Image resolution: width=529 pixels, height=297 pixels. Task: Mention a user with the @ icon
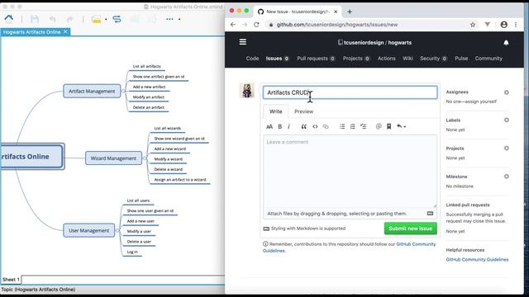coord(379,126)
